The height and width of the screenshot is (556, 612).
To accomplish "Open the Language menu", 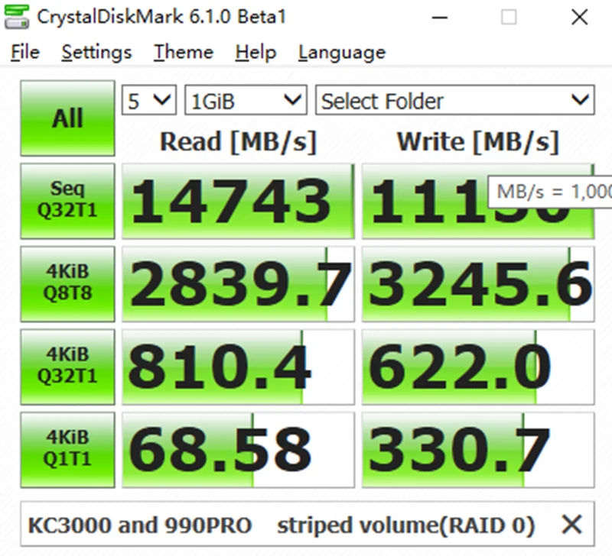I will (341, 53).
